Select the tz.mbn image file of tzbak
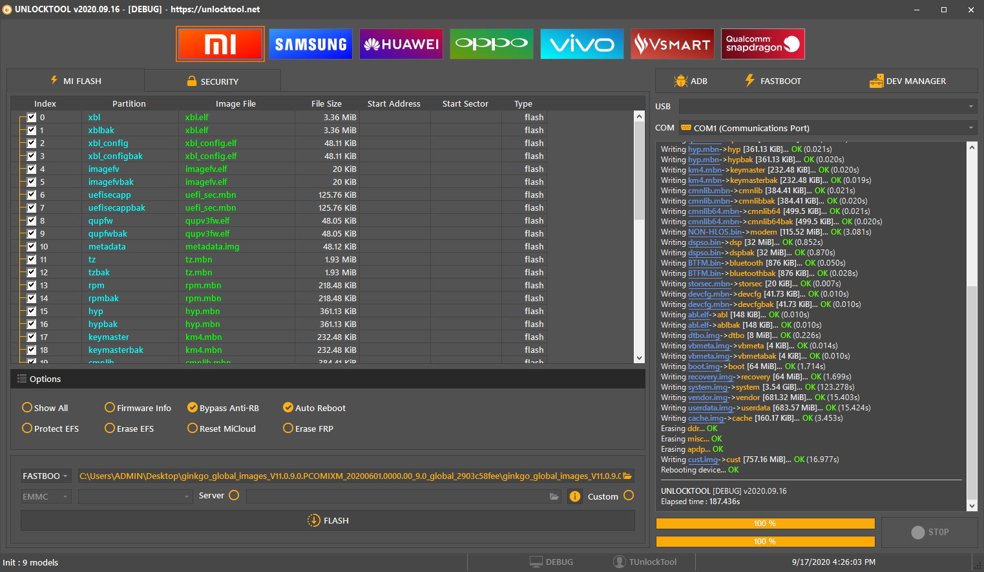Screen dimensions: 984x572 click(198, 272)
